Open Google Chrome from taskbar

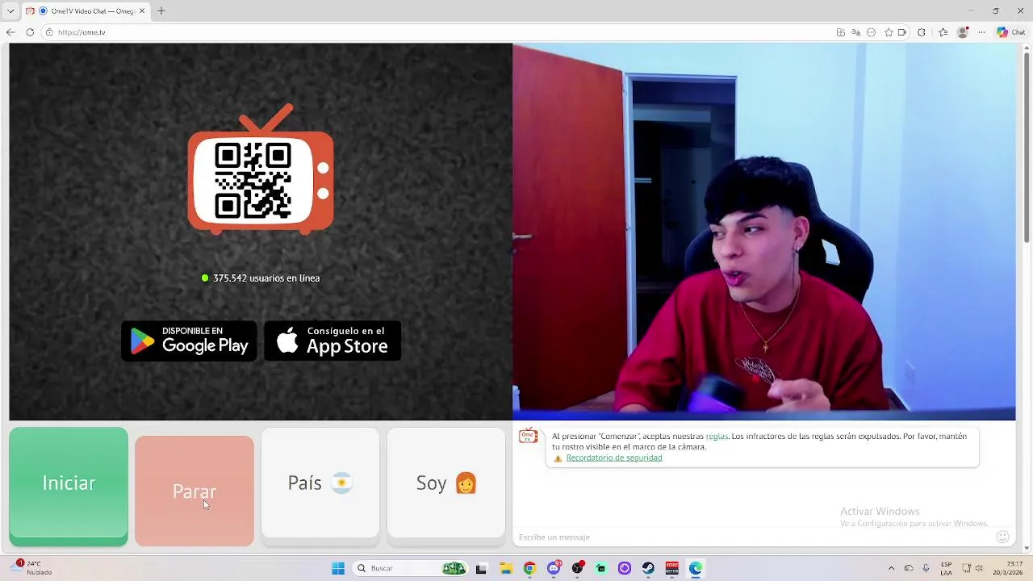point(529,568)
